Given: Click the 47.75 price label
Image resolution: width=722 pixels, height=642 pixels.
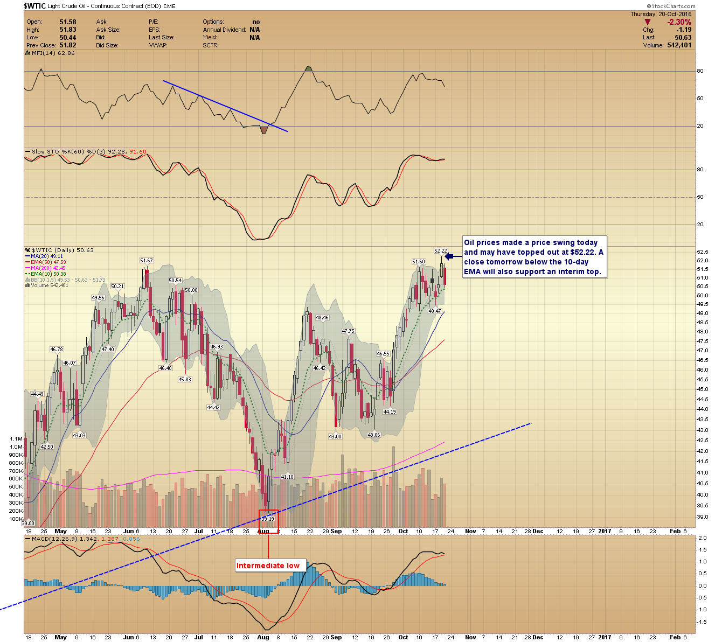Looking at the screenshot, I should pyautogui.click(x=348, y=331).
